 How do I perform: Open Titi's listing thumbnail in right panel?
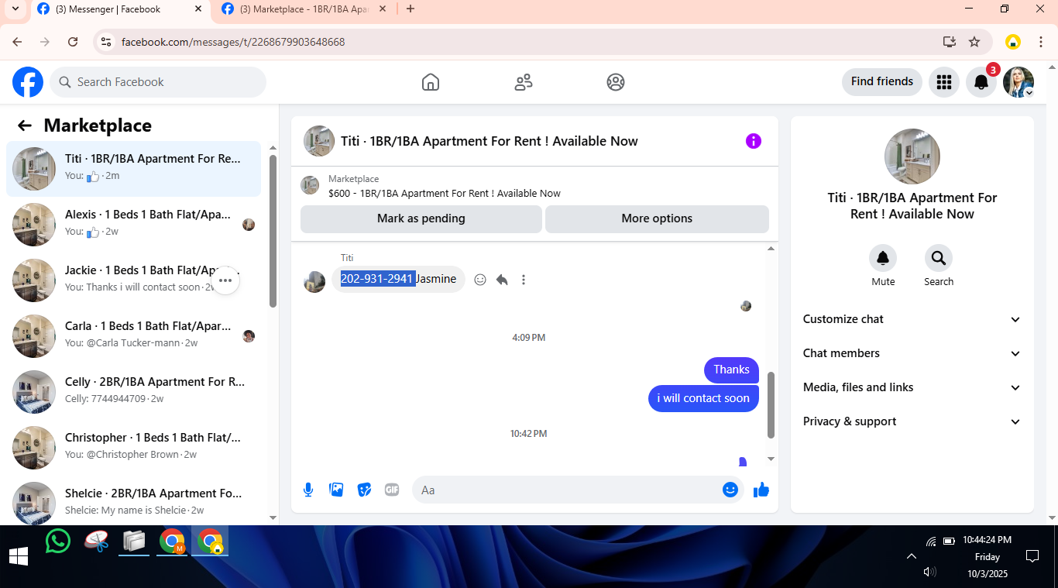(x=912, y=156)
